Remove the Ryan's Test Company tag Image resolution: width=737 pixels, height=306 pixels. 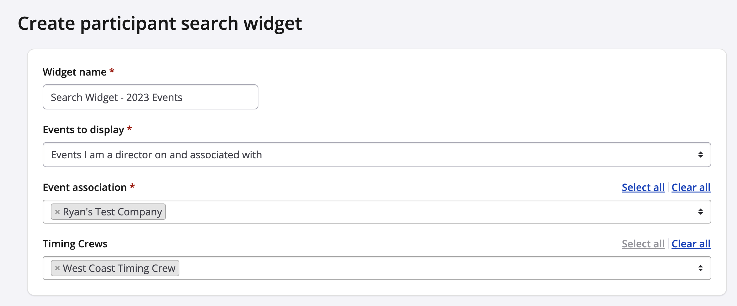[57, 212]
